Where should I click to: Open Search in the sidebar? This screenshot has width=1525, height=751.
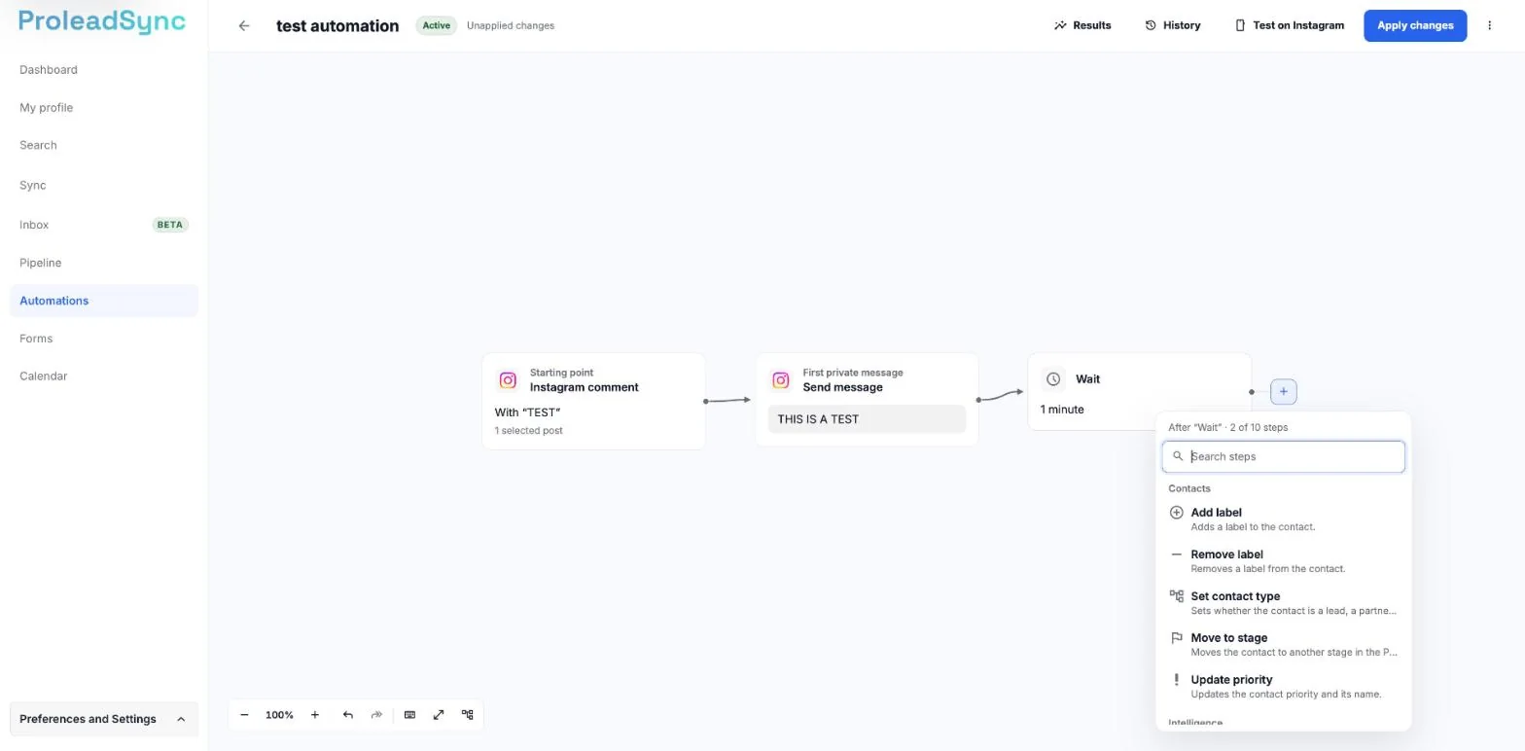[38, 146]
